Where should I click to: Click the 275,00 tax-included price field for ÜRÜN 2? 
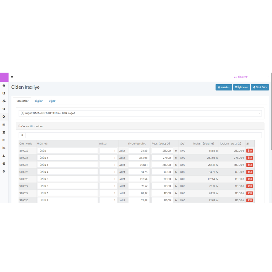coord(162,158)
